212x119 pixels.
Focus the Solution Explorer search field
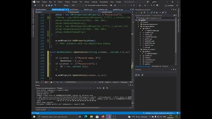tap(154, 16)
